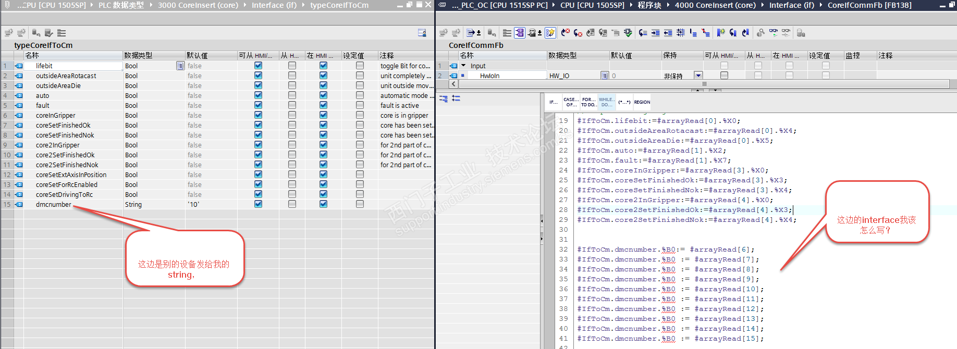Click the delete all breakpoints icon

578,33
